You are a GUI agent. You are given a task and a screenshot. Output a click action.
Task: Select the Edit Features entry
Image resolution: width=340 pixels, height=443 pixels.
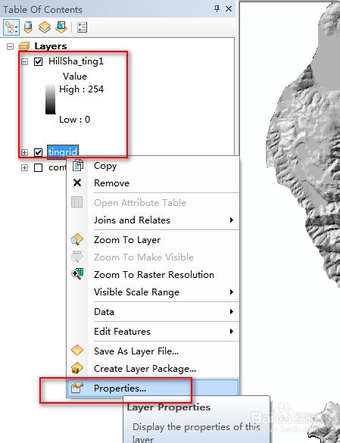coord(153,331)
